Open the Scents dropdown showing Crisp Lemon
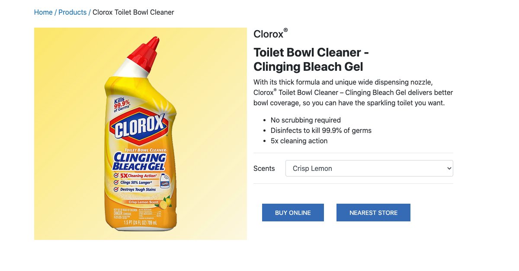The image size is (519, 271). (363, 168)
